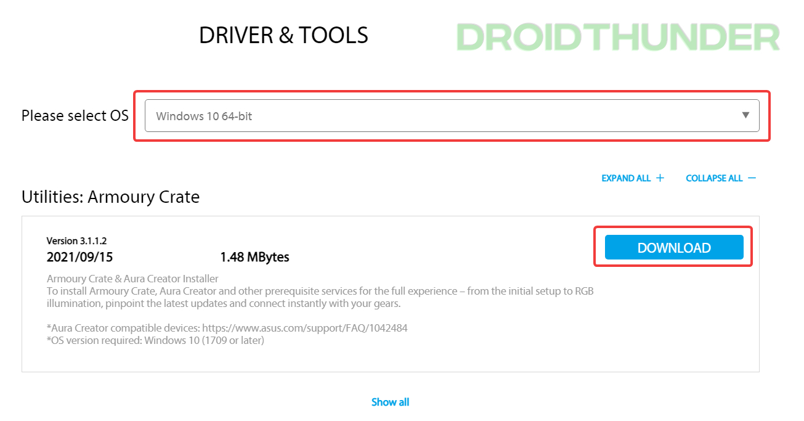Click the minus icon beside Collapse All
804x421 pixels.
point(752,178)
